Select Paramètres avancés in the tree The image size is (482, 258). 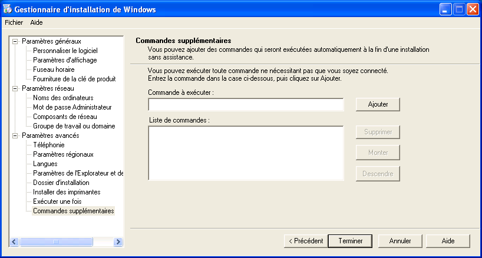point(51,135)
